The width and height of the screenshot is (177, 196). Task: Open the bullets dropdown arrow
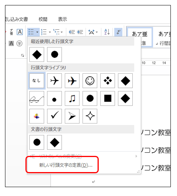pos(37,32)
